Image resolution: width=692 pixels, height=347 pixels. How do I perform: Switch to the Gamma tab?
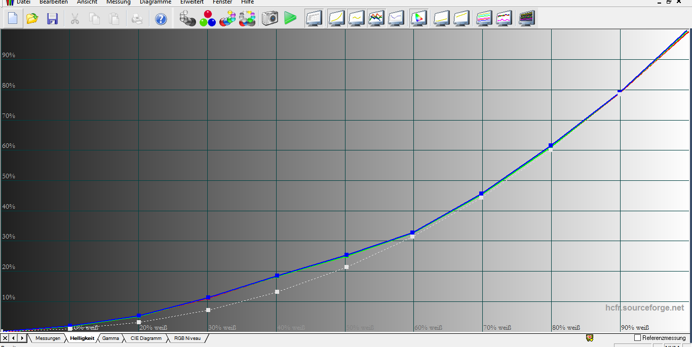point(110,338)
